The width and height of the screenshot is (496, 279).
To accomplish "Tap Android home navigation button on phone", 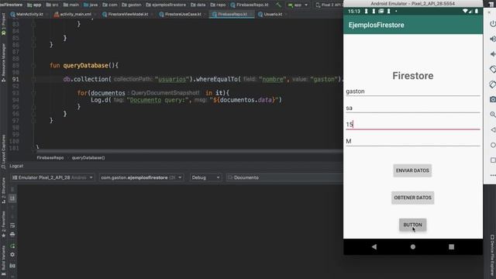I will coord(413,246).
